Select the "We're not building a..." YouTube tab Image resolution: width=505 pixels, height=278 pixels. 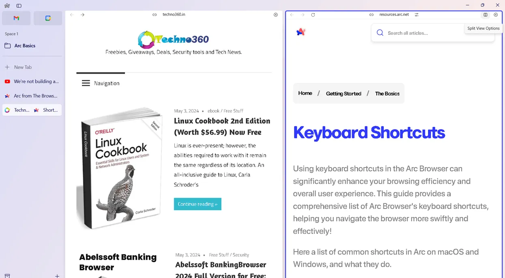point(32,81)
